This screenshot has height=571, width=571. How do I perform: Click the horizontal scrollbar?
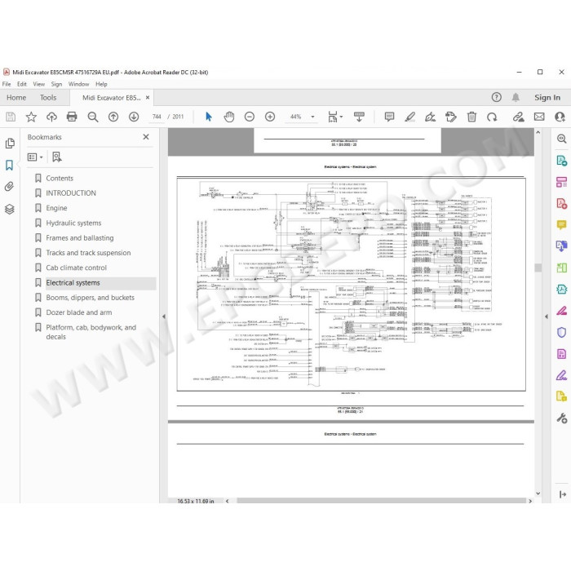coord(381,501)
